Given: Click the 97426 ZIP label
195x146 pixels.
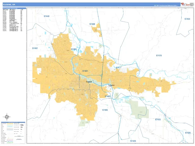Looking at the screenshot, I should point(133,141).
